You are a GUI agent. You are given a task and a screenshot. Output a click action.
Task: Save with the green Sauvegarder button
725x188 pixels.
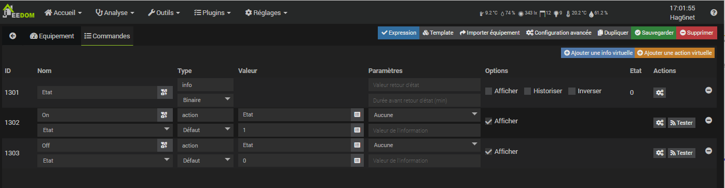tap(654, 33)
